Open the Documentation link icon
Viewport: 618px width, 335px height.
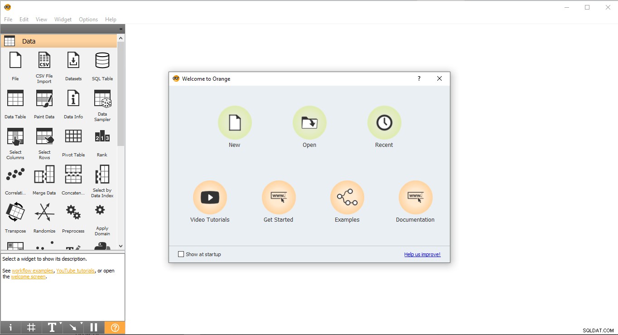pyautogui.click(x=415, y=198)
